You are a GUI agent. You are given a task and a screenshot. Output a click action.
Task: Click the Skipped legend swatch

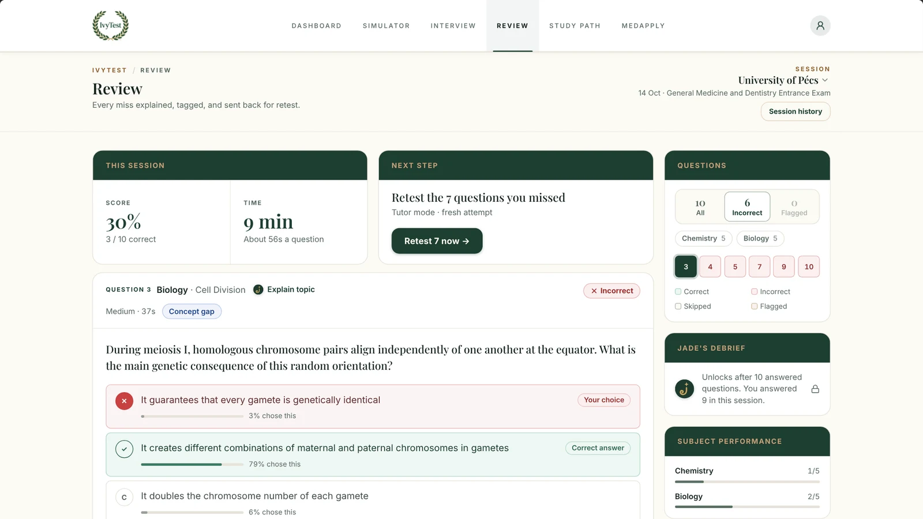click(678, 306)
